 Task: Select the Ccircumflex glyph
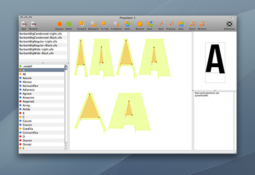[41, 133]
